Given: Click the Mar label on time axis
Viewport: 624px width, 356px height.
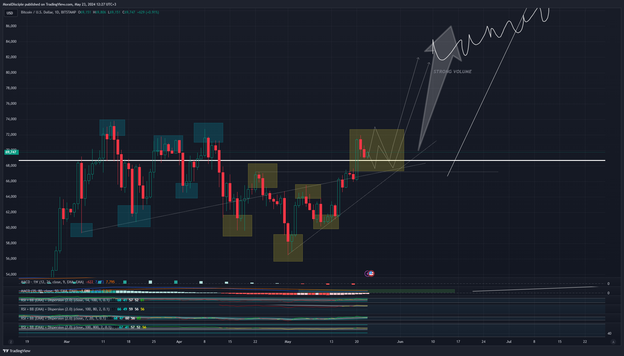Looking at the screenshot, I should pos(67,342).
